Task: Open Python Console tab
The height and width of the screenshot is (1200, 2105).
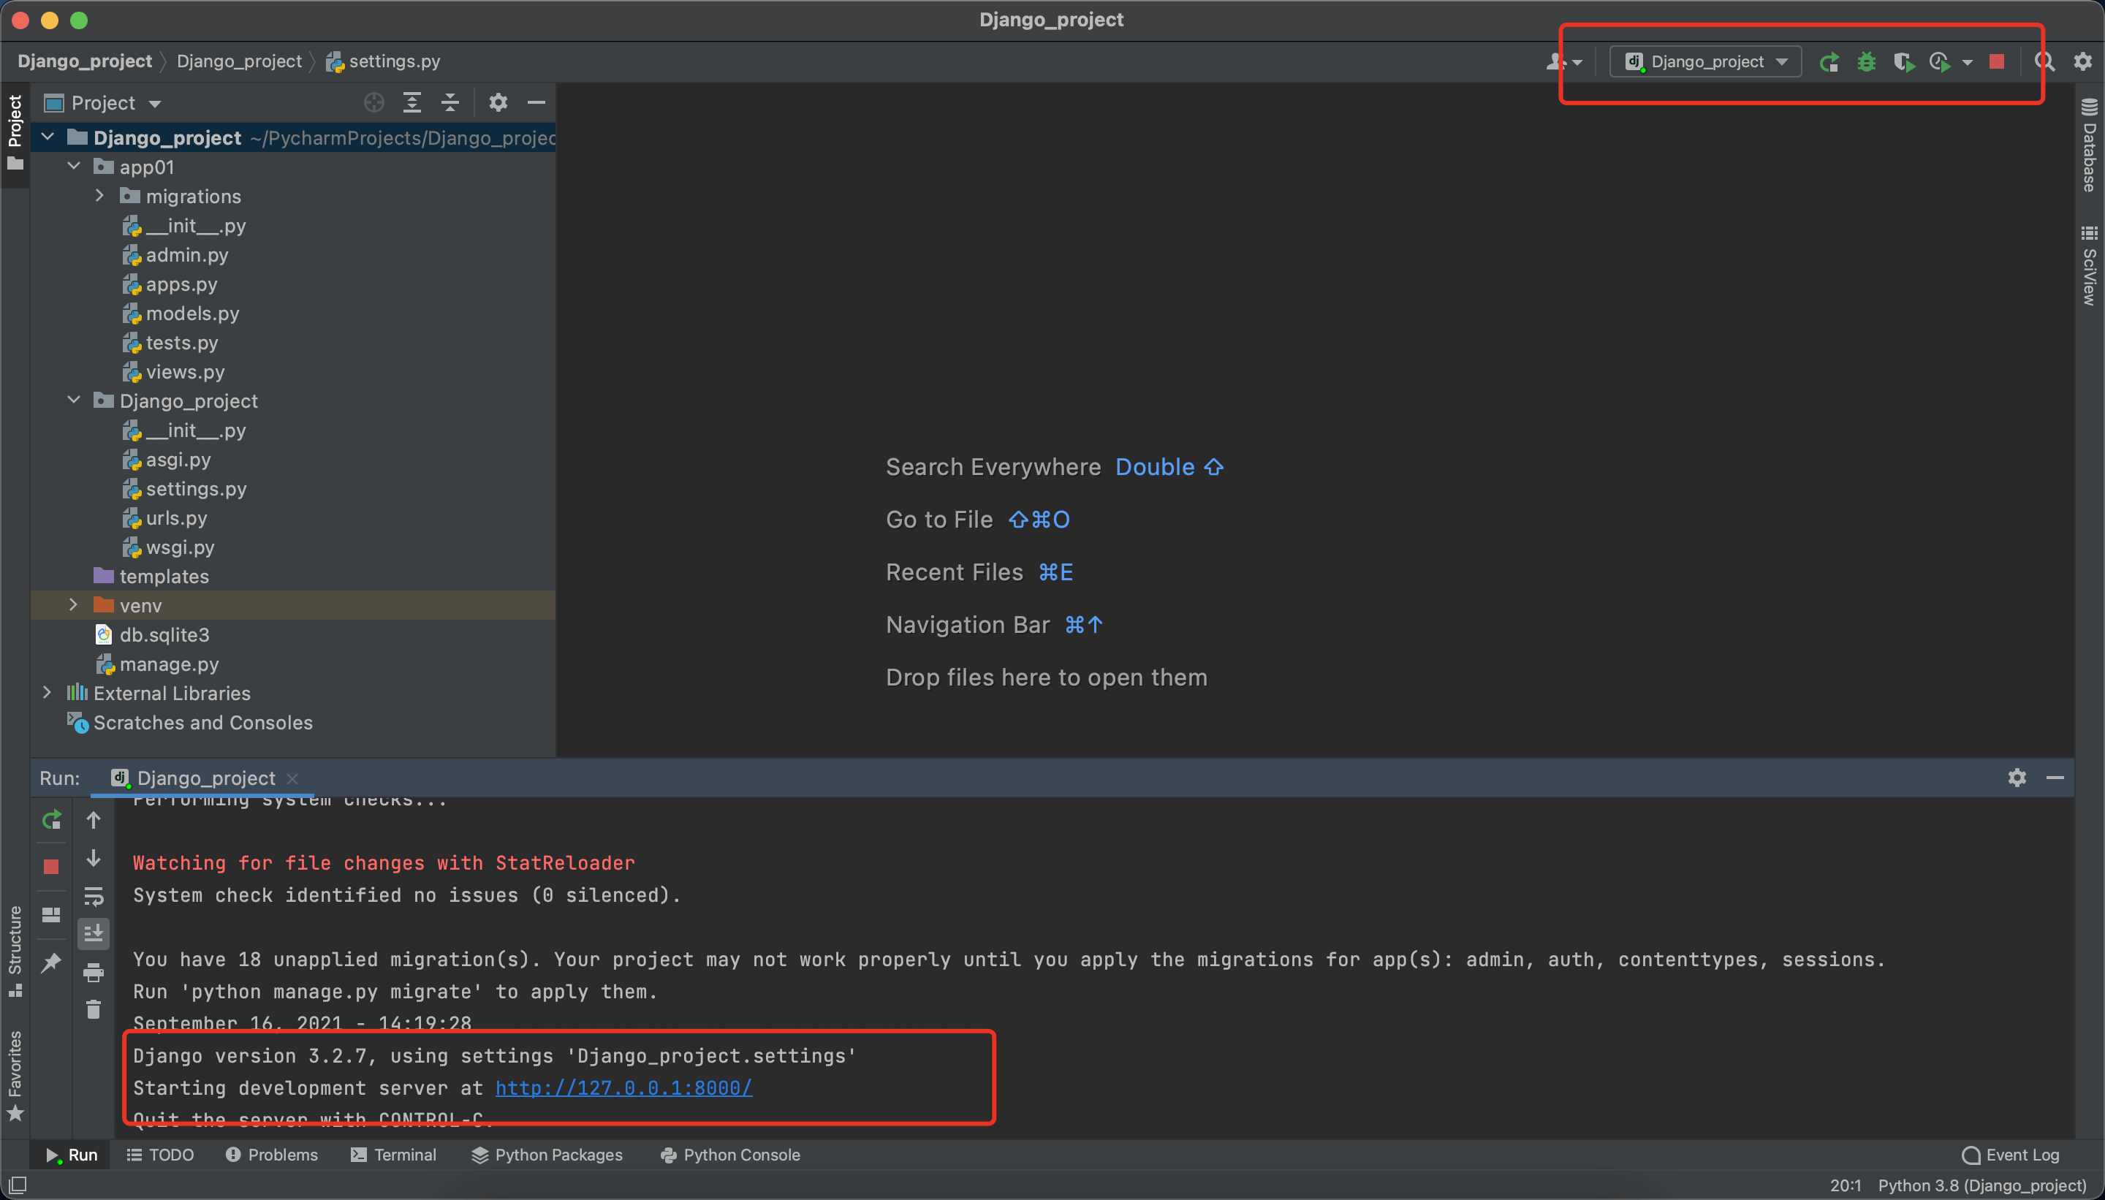Action: 730,1155
